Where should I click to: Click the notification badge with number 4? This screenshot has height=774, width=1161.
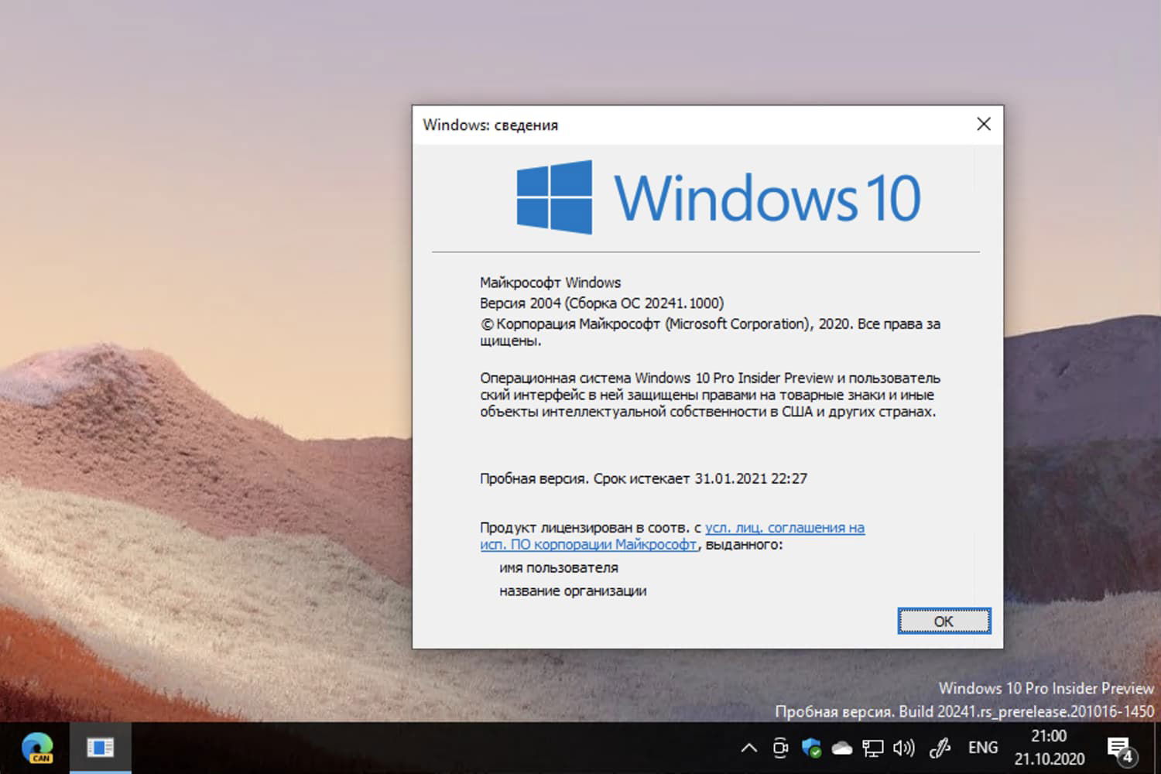coord(1127,756)
